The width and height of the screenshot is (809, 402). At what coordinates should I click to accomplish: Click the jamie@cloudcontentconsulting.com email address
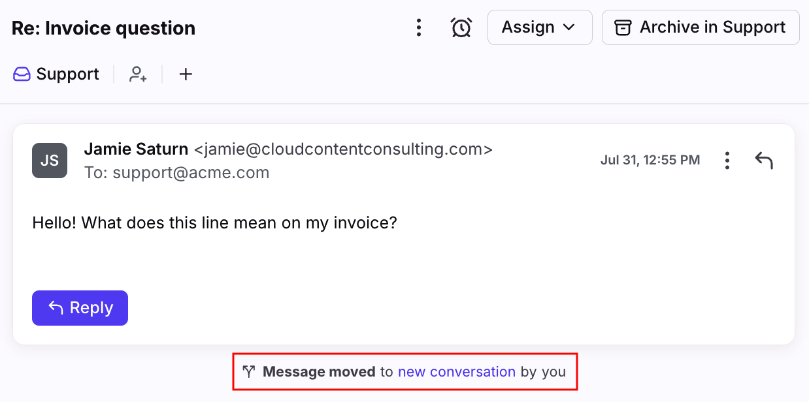pyautogui.click(x=343, y=149)
